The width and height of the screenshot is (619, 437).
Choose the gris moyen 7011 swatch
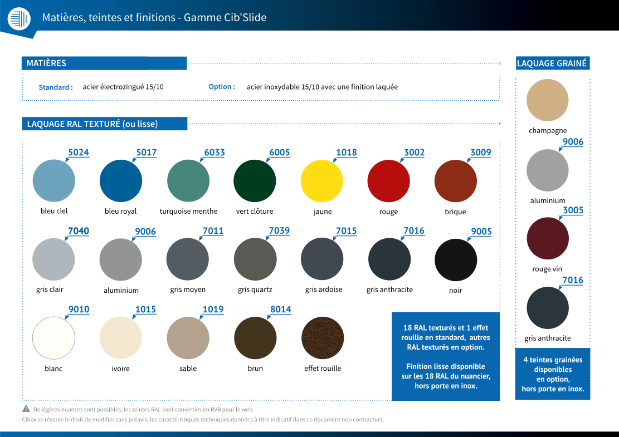[188, 259]
